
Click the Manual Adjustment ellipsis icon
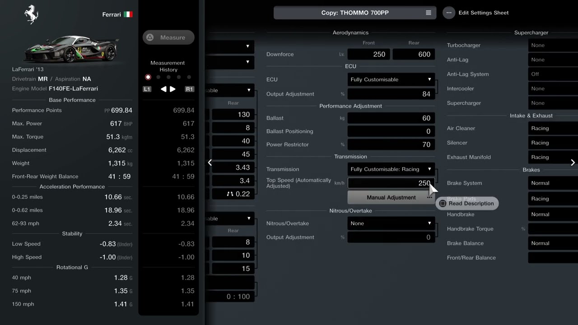(429, 197)
